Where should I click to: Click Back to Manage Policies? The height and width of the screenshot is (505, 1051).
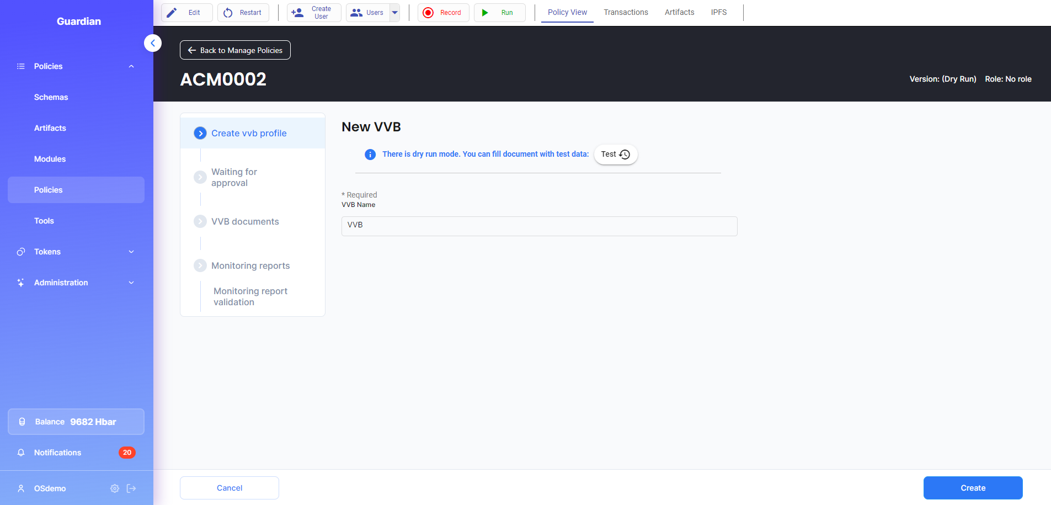235,50
